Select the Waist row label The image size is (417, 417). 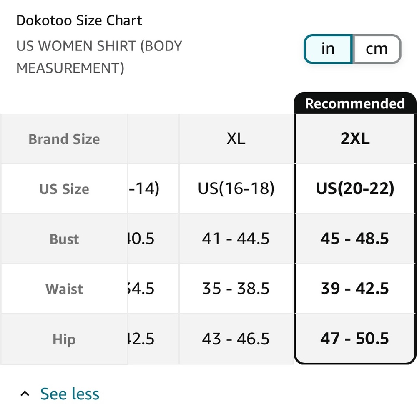(64, 289)
